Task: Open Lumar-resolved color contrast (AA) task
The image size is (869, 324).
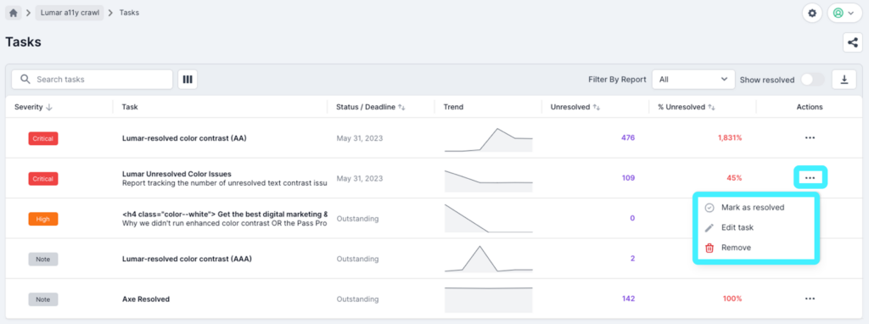Action: coord(184,138)
